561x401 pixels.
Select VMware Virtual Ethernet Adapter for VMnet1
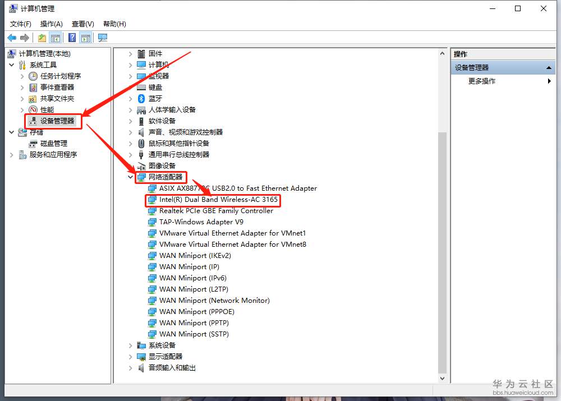pos(233,233)
